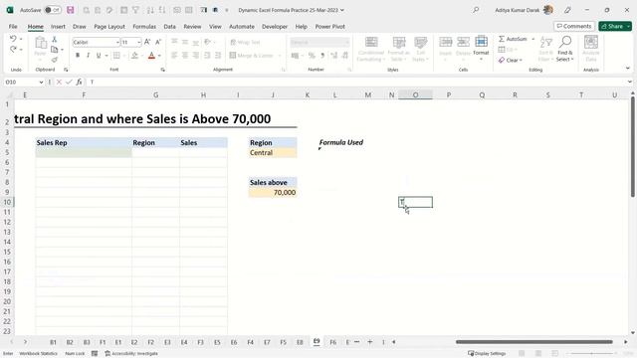Open Find & Select magnifier menu
This screenshot has width=637, height=358.
click(x=565, y=49)
